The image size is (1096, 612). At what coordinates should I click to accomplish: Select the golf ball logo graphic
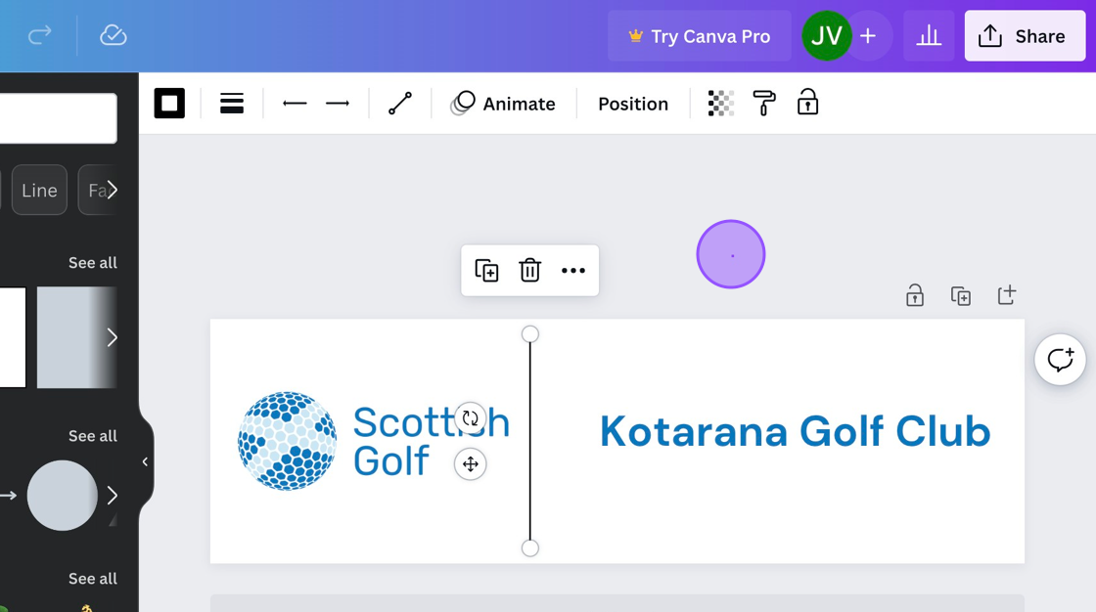click(287, 441)
